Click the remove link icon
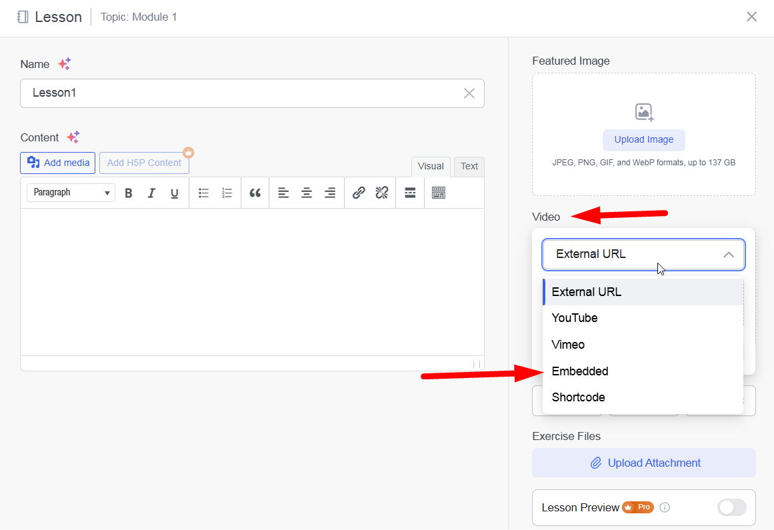 tap(381, 193)
